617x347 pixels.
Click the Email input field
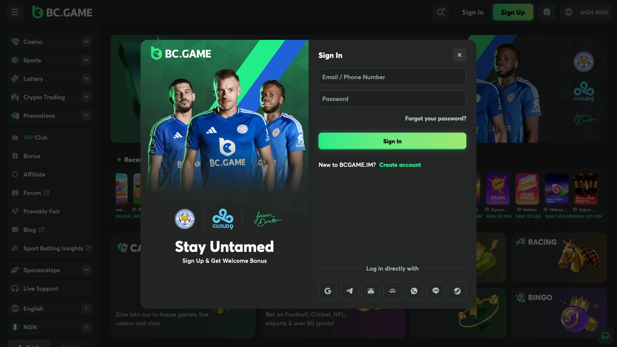click(392, 77)
